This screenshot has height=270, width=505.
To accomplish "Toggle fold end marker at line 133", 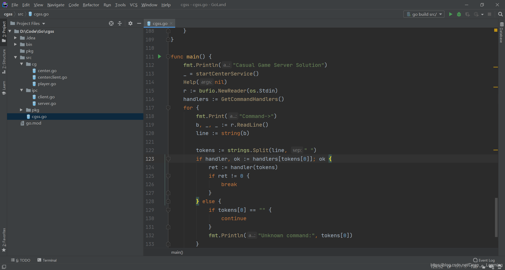I will point(168,244).
